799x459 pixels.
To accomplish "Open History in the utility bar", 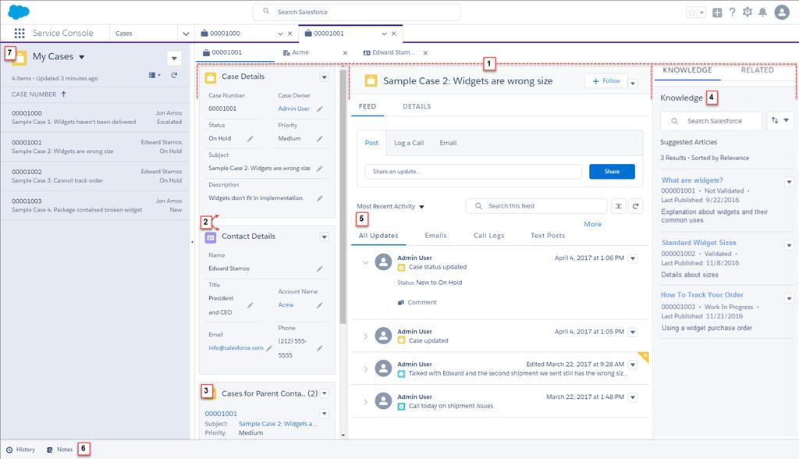I will pyautogui.click(x=21, y=450).
